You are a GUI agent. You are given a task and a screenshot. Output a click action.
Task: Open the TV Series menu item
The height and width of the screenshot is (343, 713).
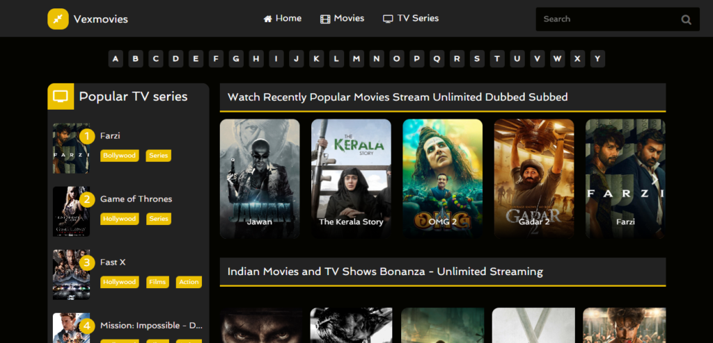(411, 19)
